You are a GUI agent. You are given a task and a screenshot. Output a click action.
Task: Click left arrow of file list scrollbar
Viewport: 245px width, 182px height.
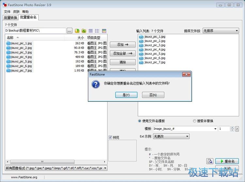[7, 162]
